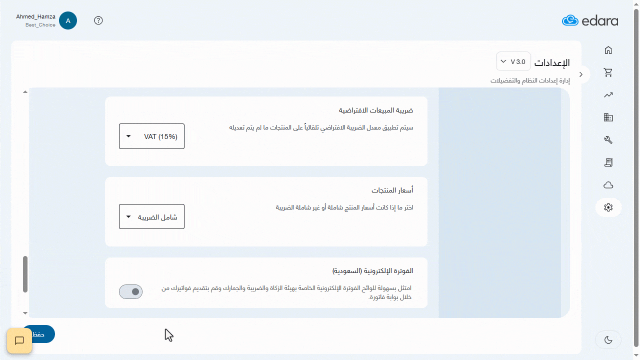Viewport: 640px width, 360px height.
Task: Click the settings panel scroll up arrow
Action: [25, 92]
